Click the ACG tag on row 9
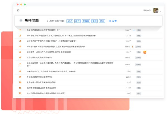The width and height of the screenshot is (167, 114). point(139,77)
